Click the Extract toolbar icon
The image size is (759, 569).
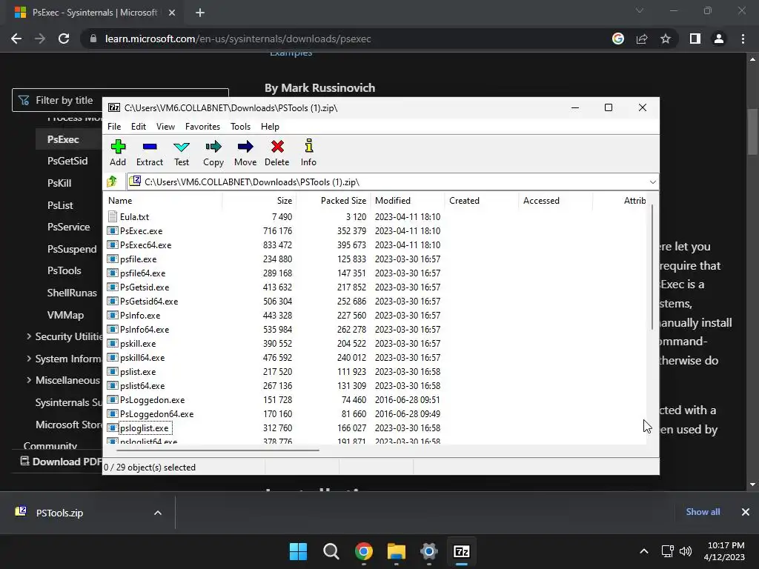(150, 147)
